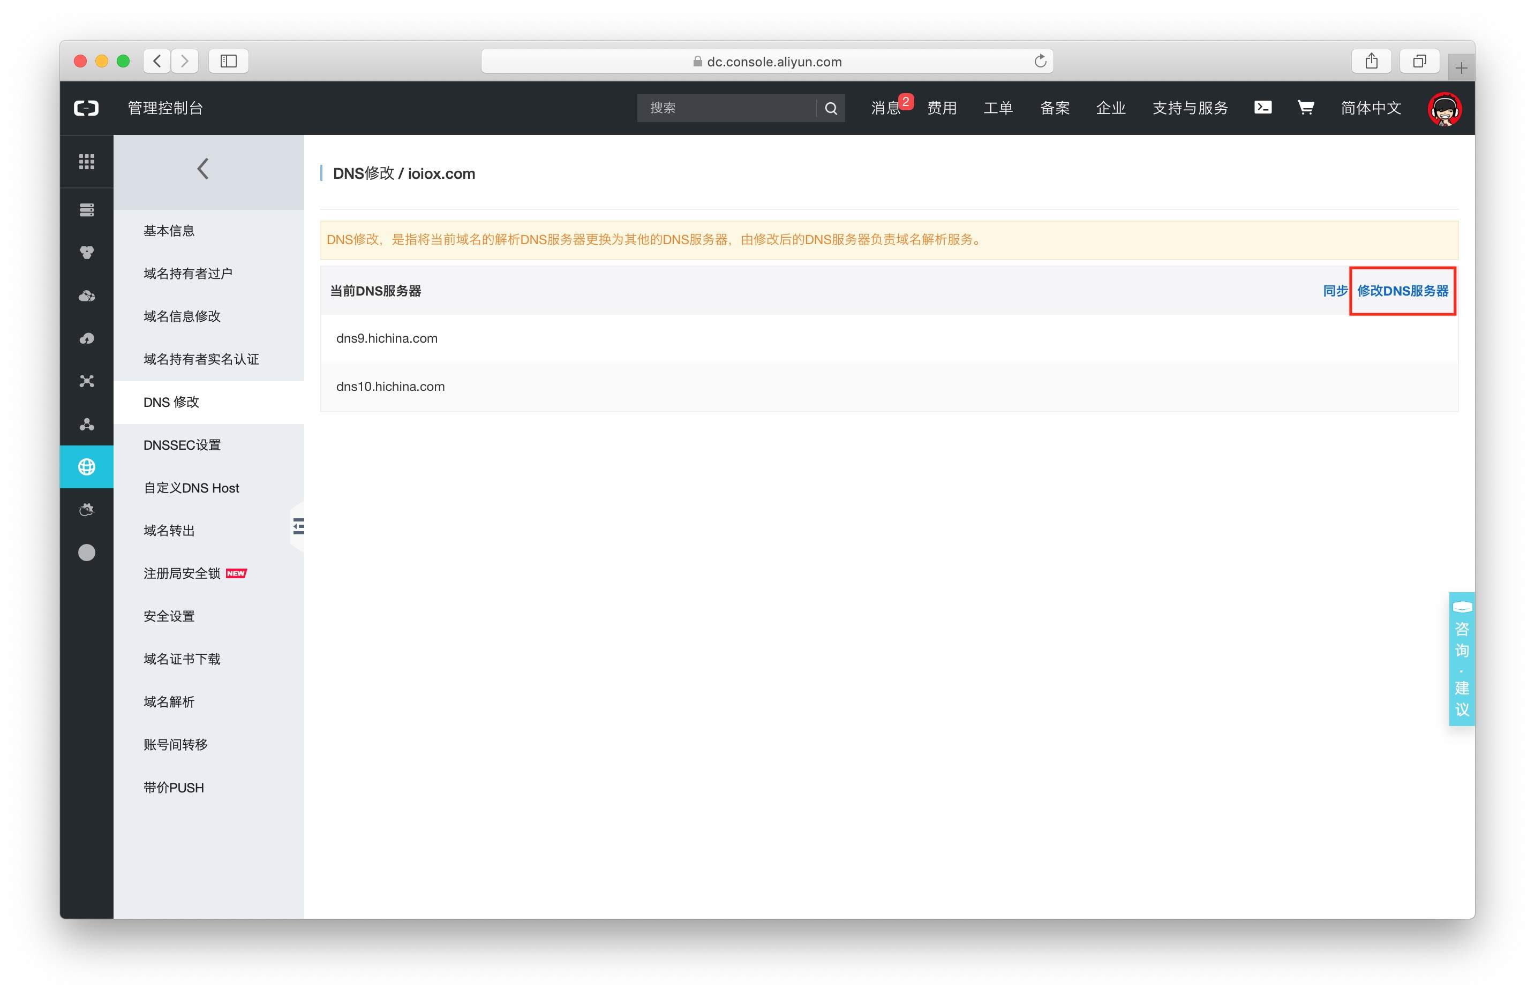Open the products grid menu icon
The image size is (1535, 998).
click(86, 161)
